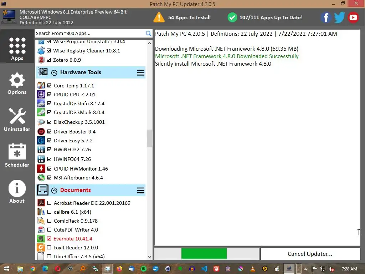Uncheck HWiNFO64 7.26 checkbox
Viewport: 365px width, 274px height.
coord(49,159)
